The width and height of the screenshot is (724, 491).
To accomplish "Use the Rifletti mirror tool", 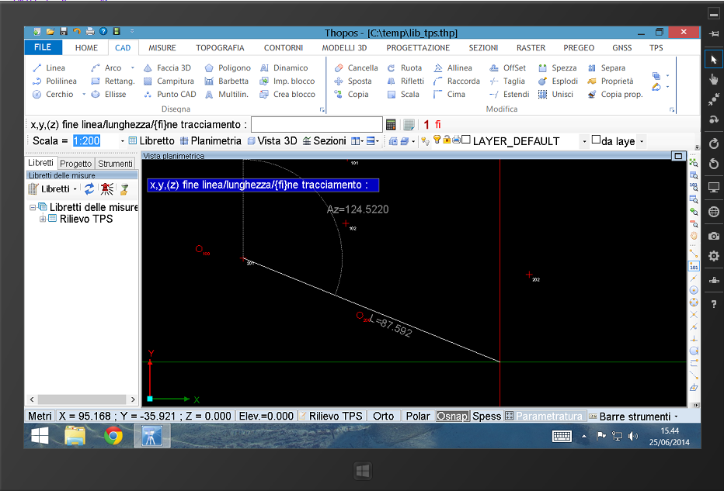I will coord(406,81).
